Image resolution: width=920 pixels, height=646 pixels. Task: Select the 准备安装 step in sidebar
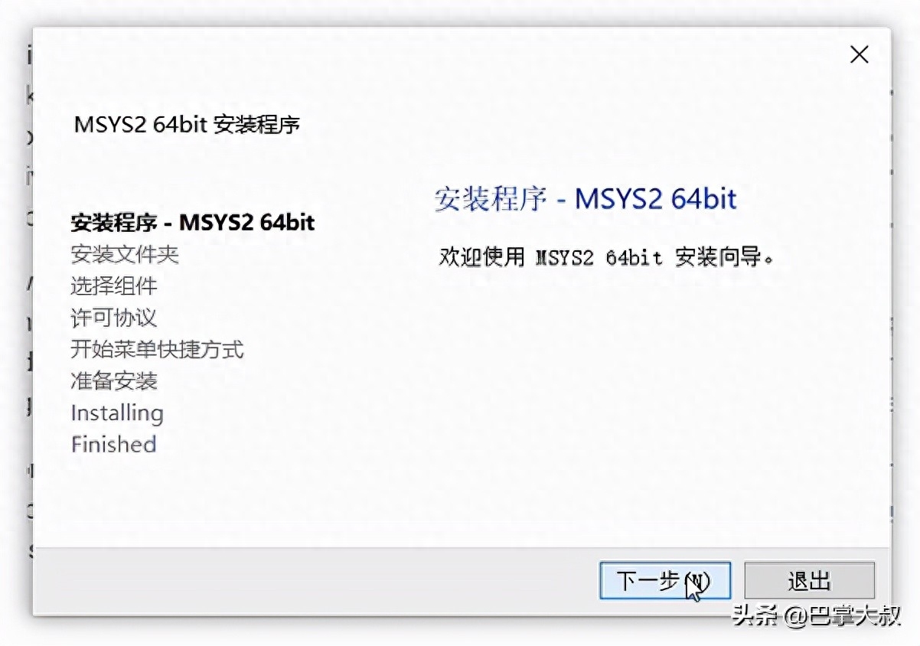[x=114, y=381]
